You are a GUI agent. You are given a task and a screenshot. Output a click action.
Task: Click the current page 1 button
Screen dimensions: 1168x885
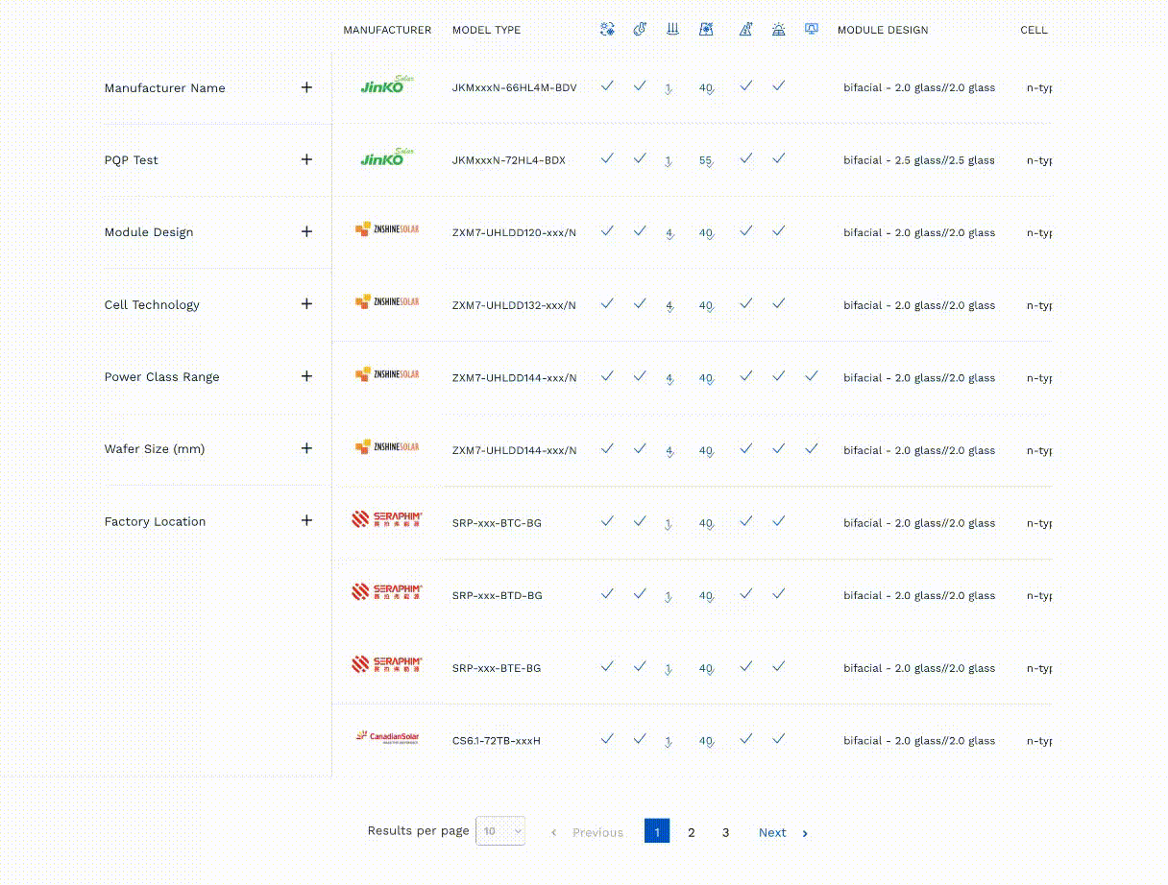click(x=657, y=832)
